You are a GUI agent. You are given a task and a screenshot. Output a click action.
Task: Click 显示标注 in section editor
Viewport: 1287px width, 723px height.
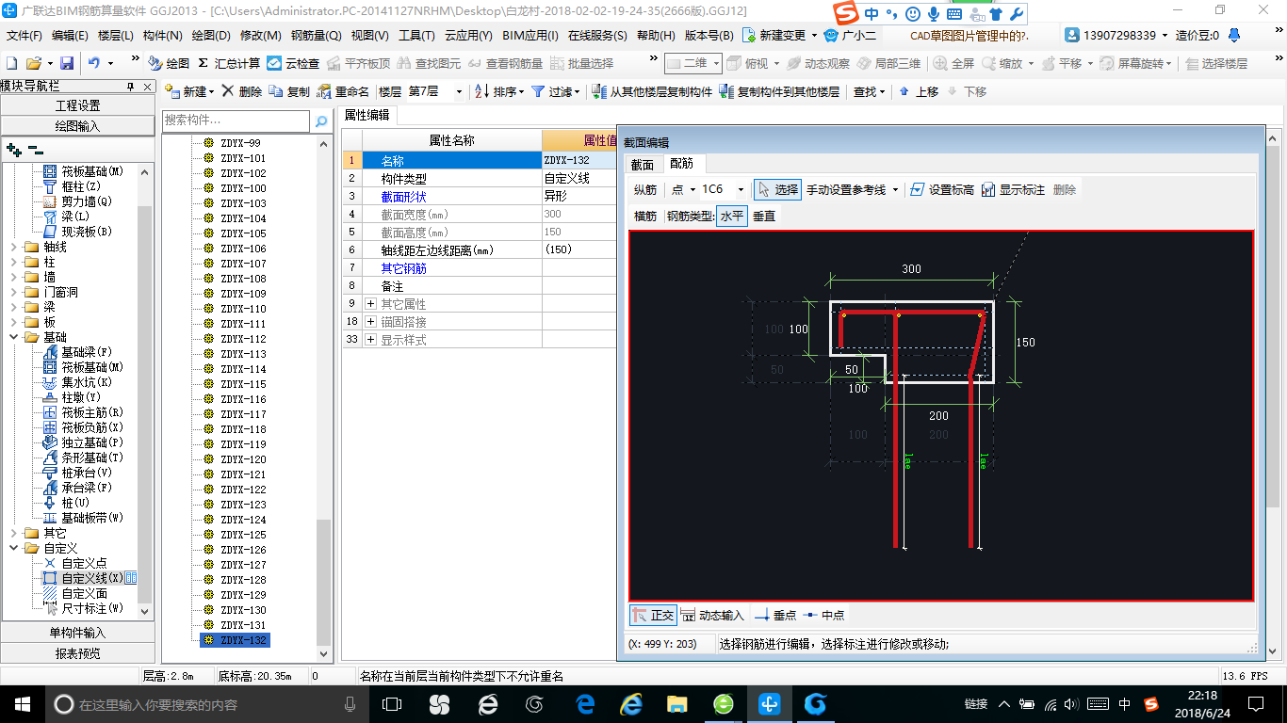pos(1014,189)
